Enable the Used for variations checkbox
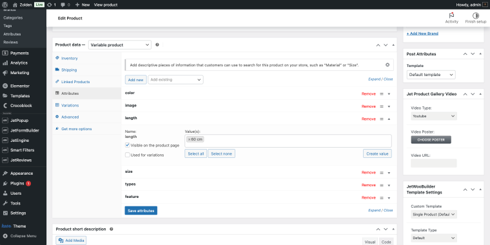The height and width of the screenshot is (245, 490). [x=128, y=155]
